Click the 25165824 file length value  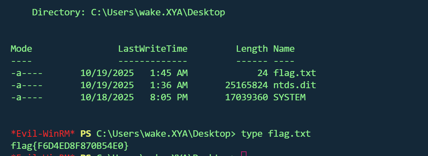point(247,85)
